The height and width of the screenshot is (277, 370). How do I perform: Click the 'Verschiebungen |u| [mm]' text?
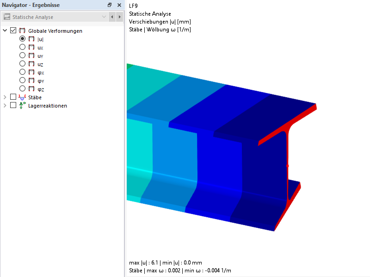pyautogui.click(x=160, y=22)
